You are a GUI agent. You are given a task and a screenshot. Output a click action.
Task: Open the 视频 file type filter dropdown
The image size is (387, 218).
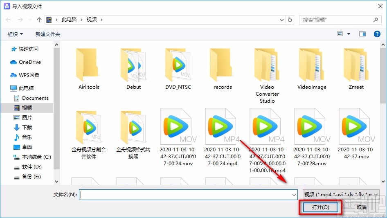coord(341,195)
